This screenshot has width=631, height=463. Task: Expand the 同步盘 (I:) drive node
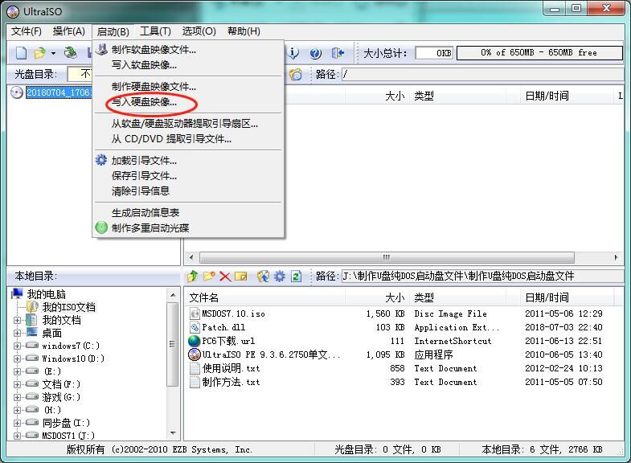(x=17, y=423)
